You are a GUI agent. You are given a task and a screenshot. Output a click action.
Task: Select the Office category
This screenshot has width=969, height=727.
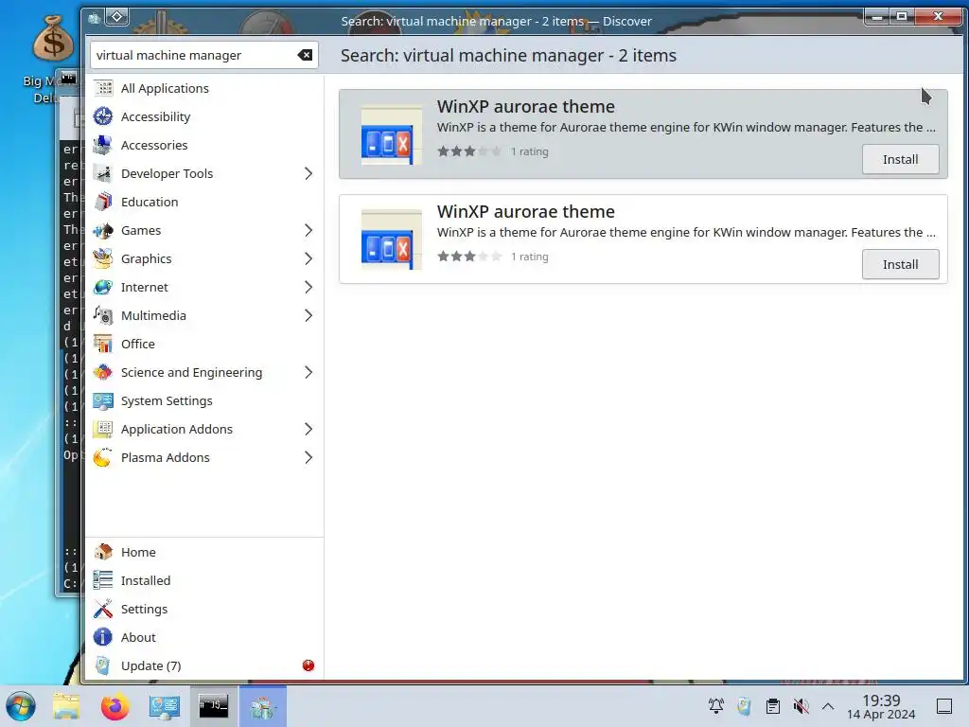pyautogui.click(x=204, y=344)
